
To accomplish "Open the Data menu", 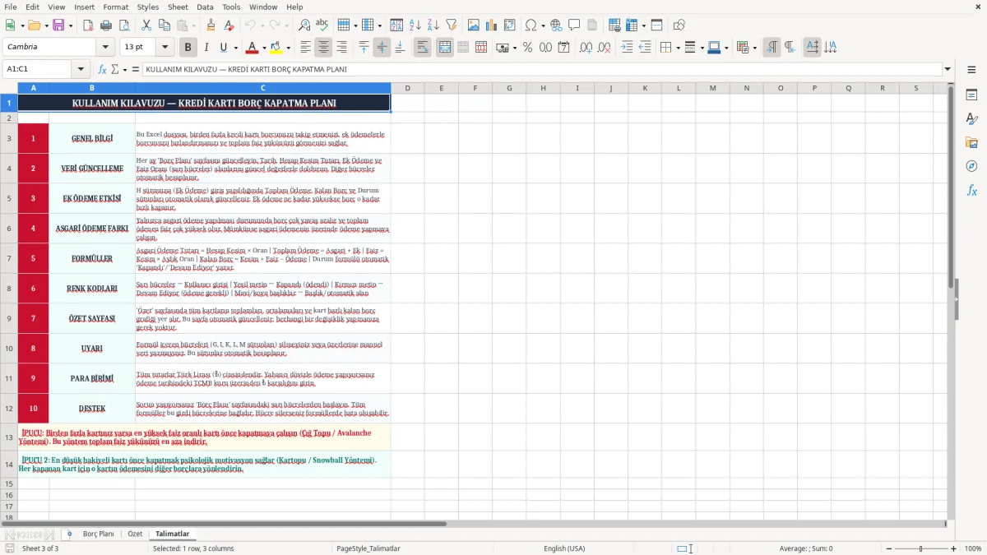I will pyautogui.click(x=205, y=7).
